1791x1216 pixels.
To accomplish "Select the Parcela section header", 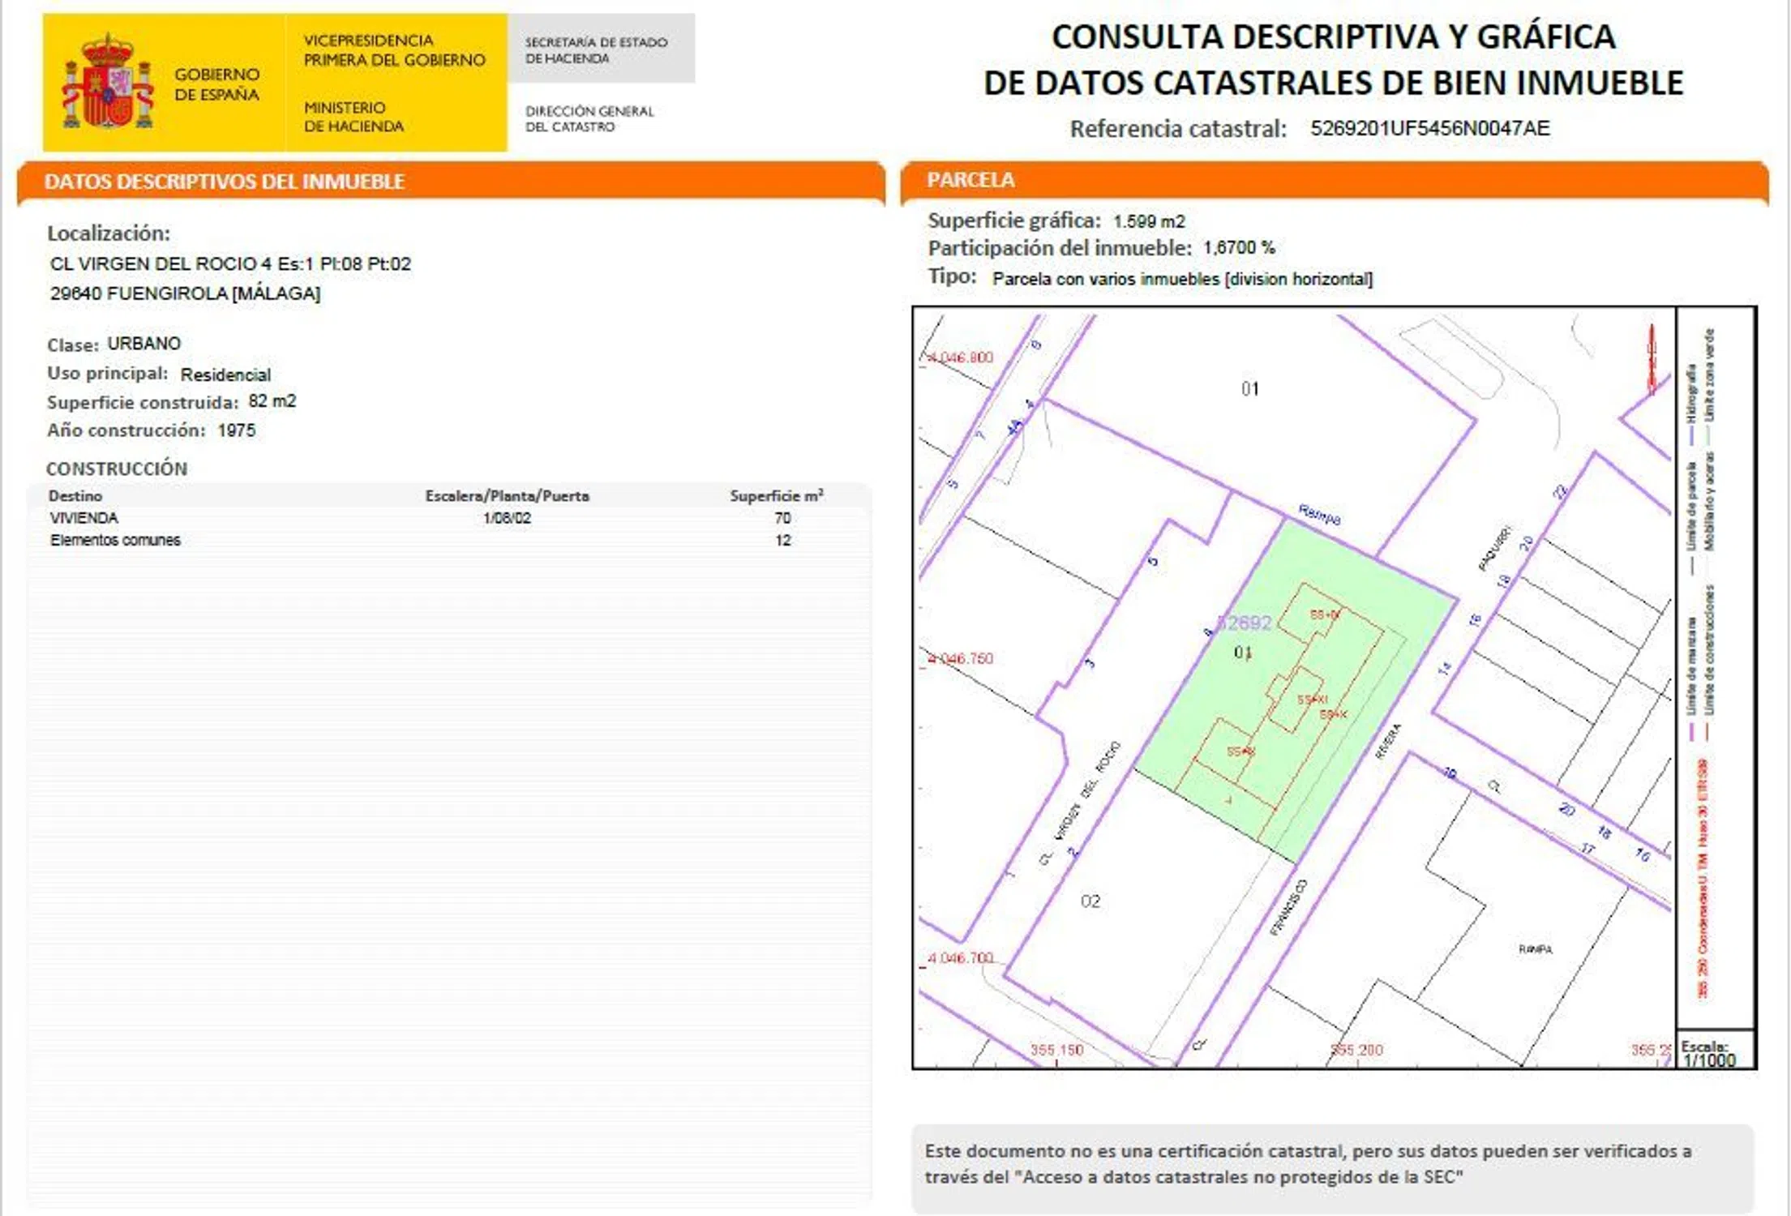I will [x=970, y=180].
